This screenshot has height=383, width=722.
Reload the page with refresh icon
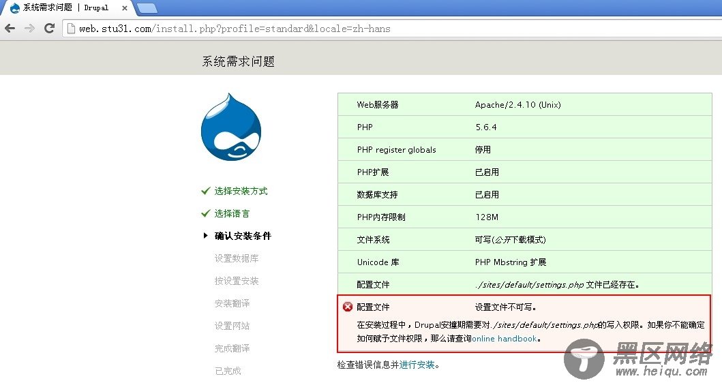[49, 28]
